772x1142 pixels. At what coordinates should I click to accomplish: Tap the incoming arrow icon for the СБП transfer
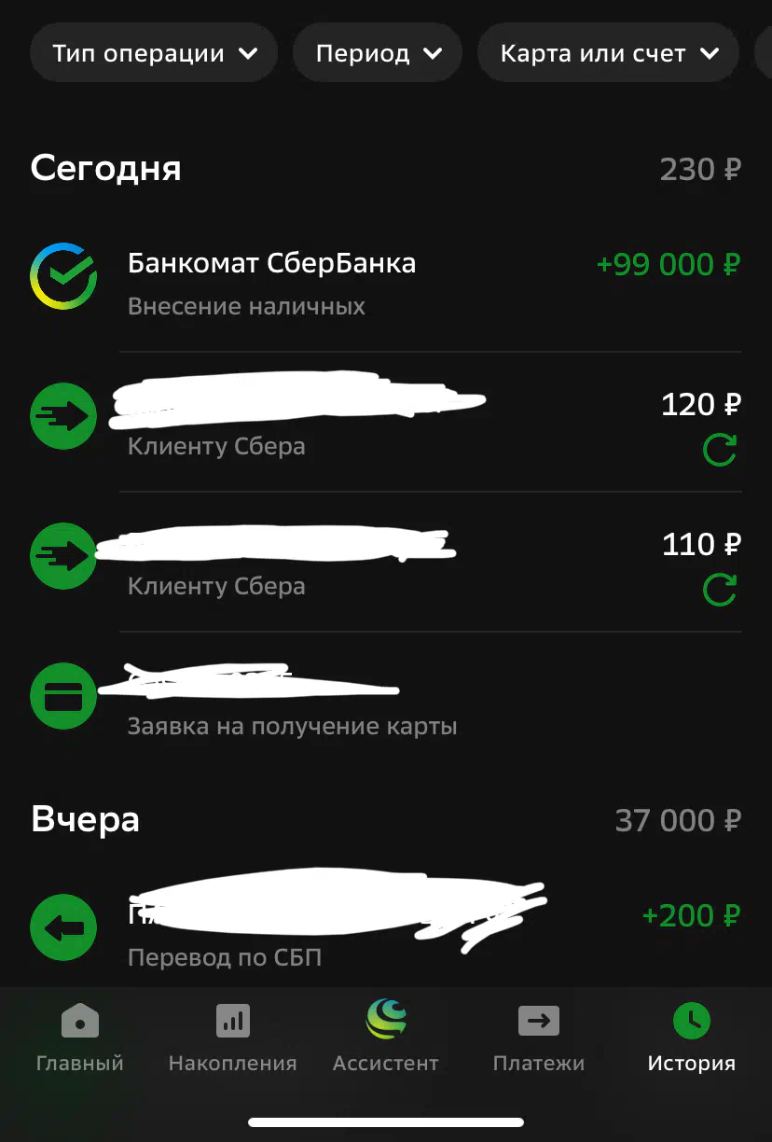click(x=63, y=928)
